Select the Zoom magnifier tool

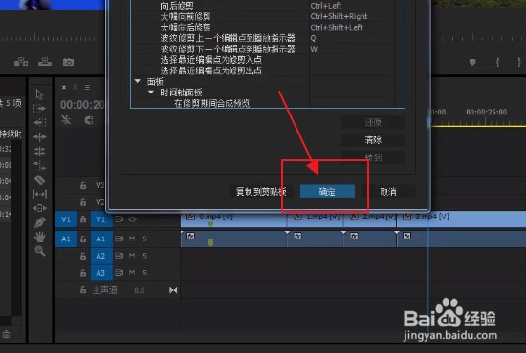39,251
